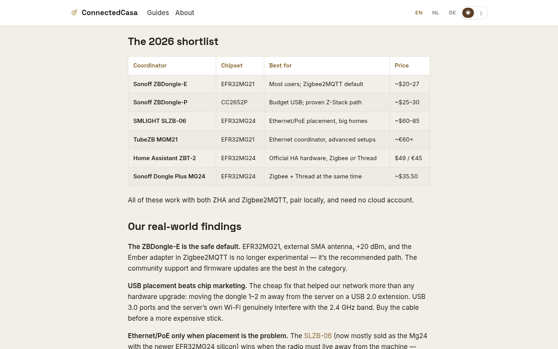Select the Sonoff ZBDongle-E row name

point(160,84)
